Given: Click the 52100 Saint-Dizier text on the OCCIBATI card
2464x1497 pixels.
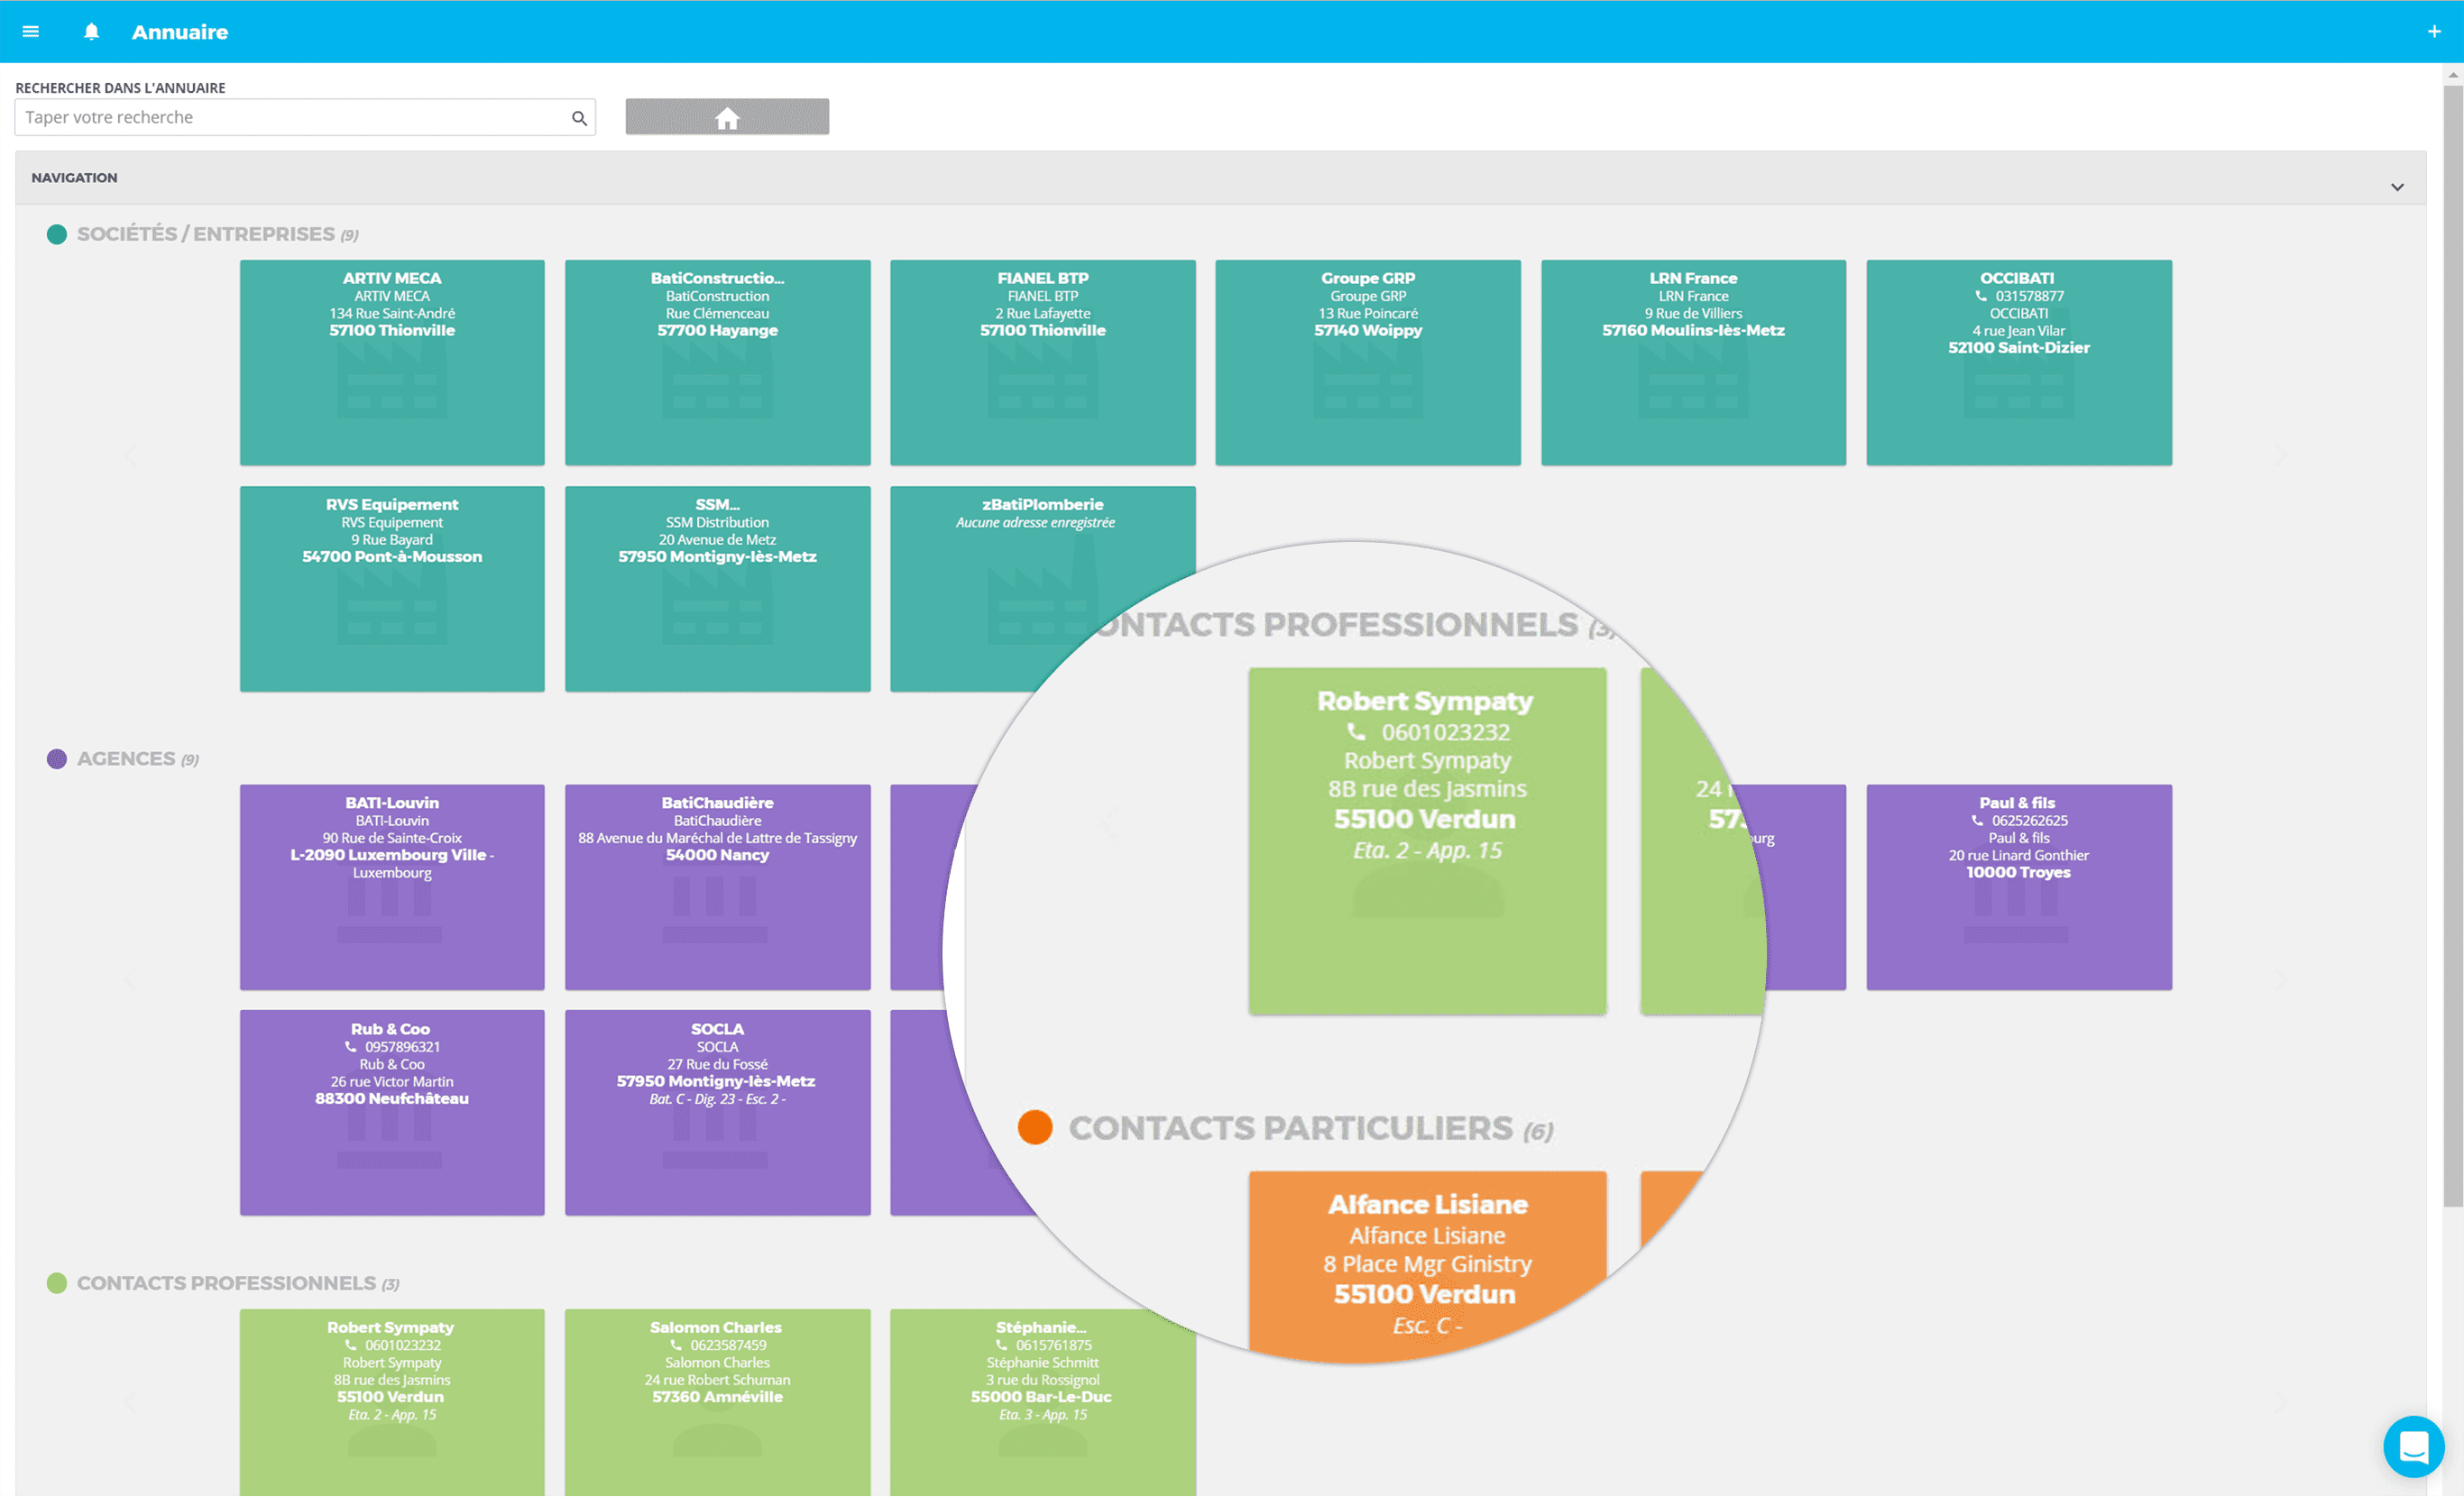Looking at the screenshot, I should click(2018, 348).
